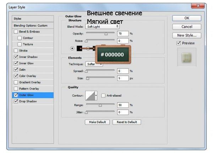This screenshot has width=213, height=153.
Task: Click the Range value field
Action: [x=123, y=105]
